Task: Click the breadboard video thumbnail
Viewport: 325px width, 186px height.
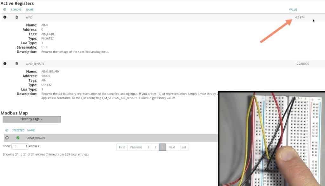Action: tap(272, 139)
